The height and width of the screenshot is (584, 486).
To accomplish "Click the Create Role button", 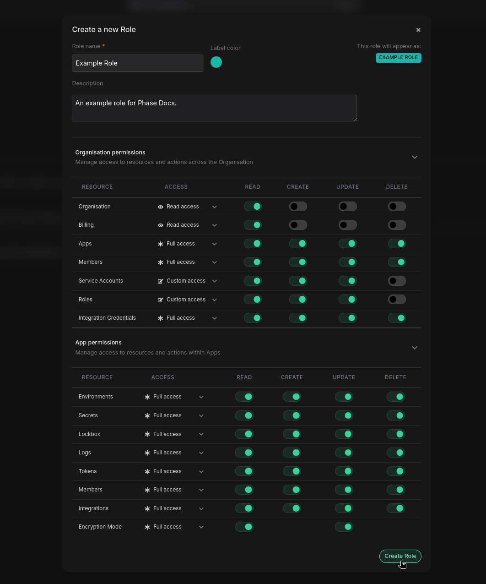I will pos(400,556).
